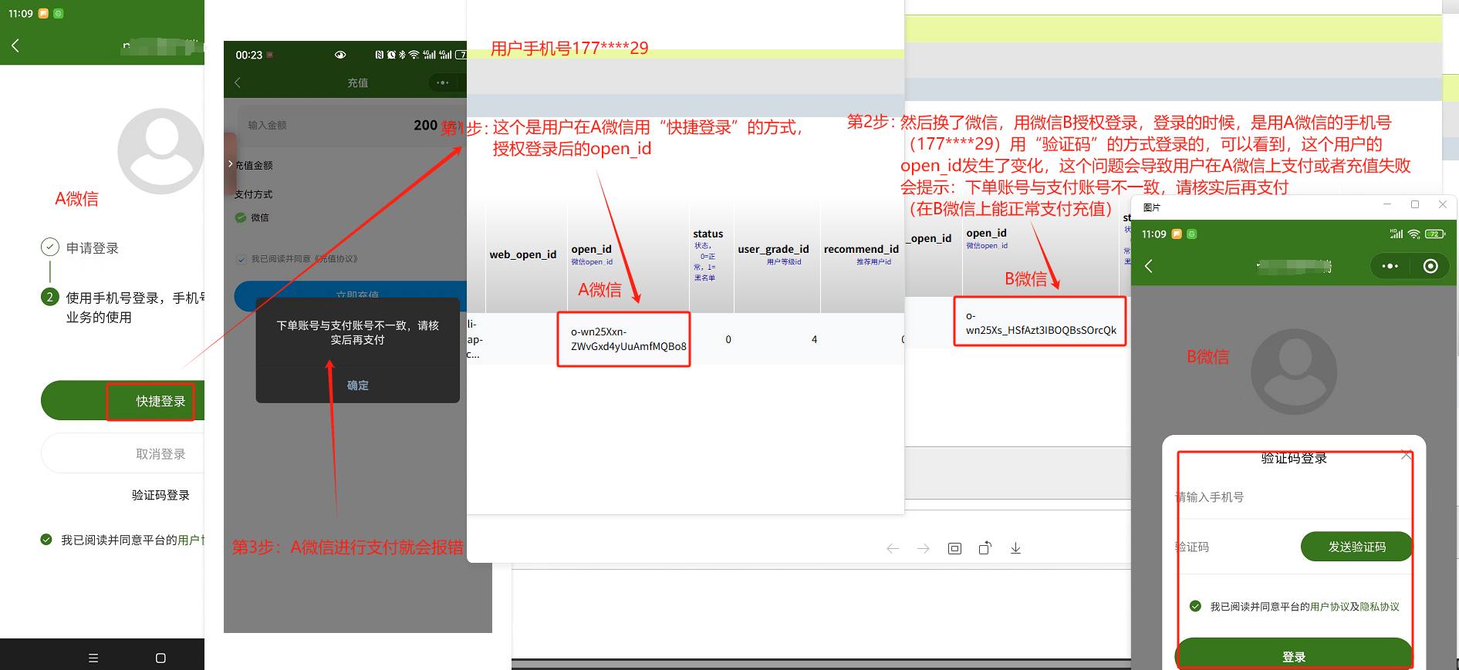Go to previous image with left arrow
Image resolution: width=1459 pixels, height=670 pixels.
click(x=893, y=548)
